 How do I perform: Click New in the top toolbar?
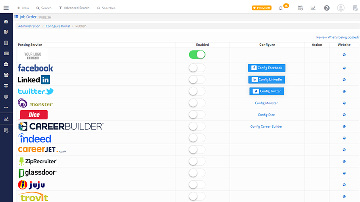point(23,8)
